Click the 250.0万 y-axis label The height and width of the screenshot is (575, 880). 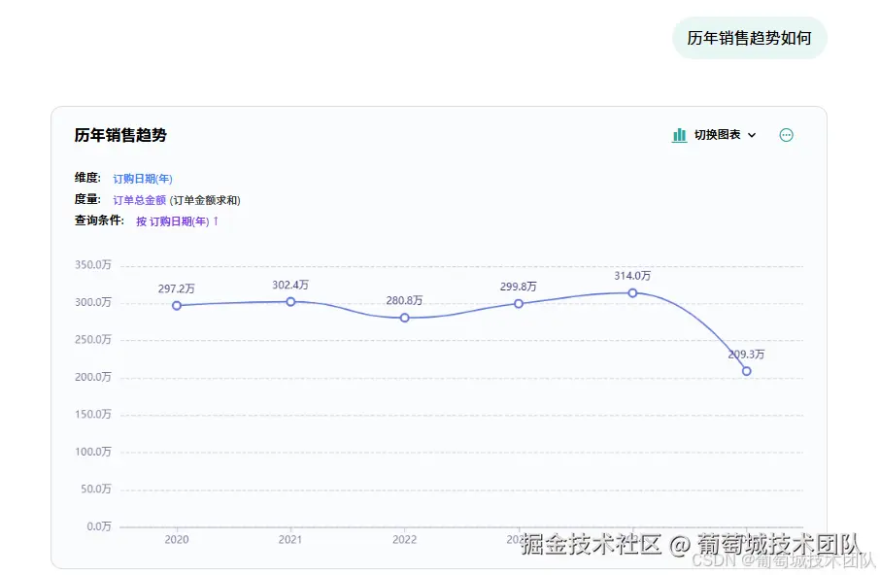[93, 339]
